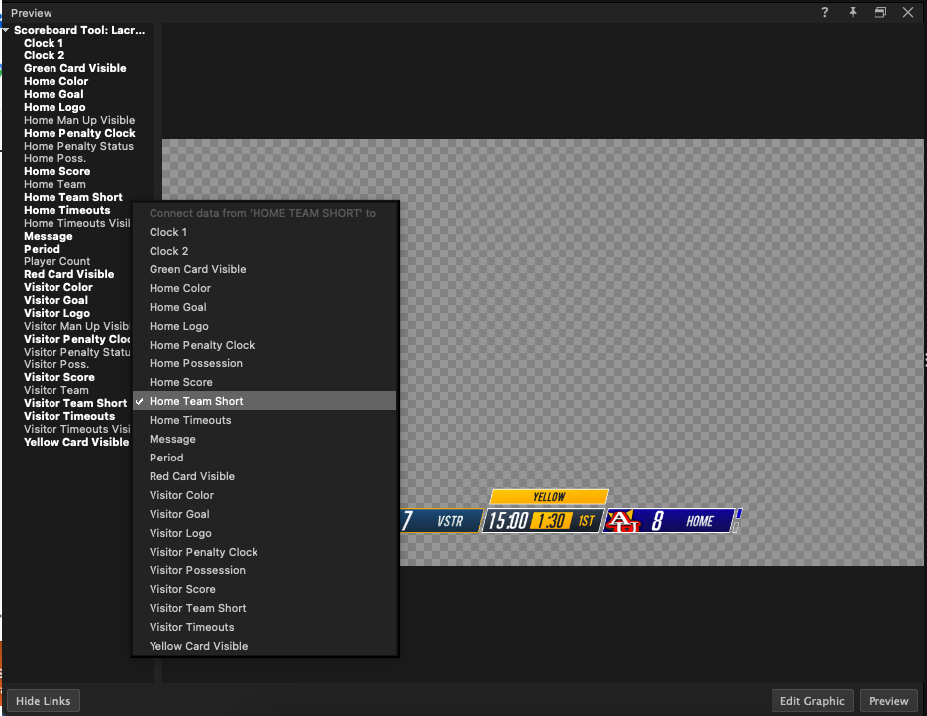
Task: Select 'Clock 1' in the context menu
Action: (264, 232)
